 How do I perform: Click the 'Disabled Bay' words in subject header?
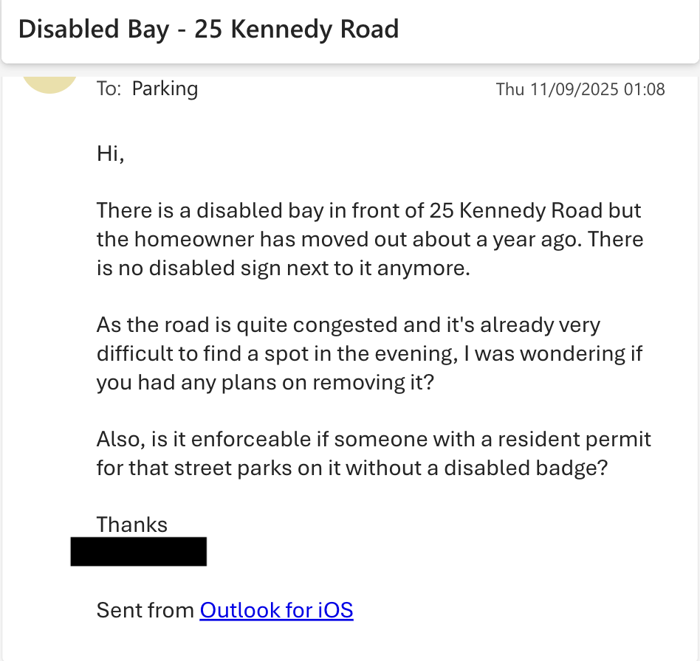pos(95,29)
